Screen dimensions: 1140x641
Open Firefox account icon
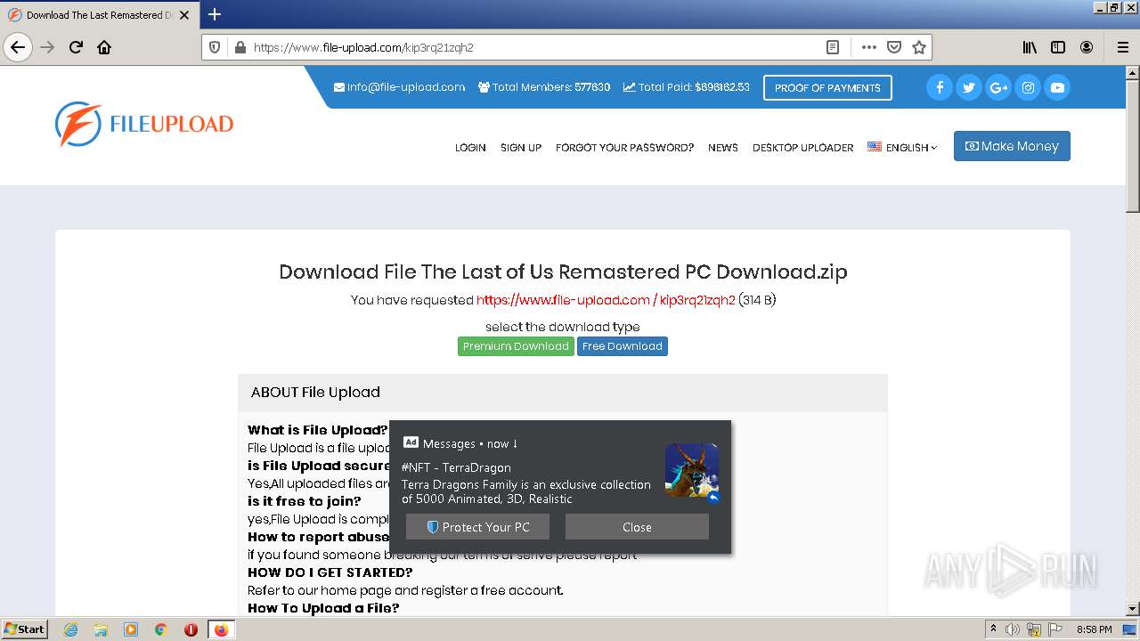(1087, 47)
